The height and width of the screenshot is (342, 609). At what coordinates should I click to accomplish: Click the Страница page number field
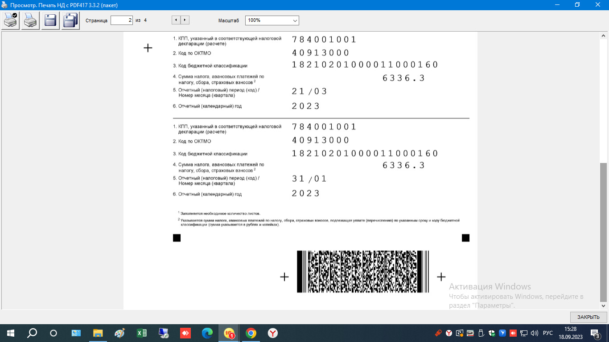click(x=122, y=20)
